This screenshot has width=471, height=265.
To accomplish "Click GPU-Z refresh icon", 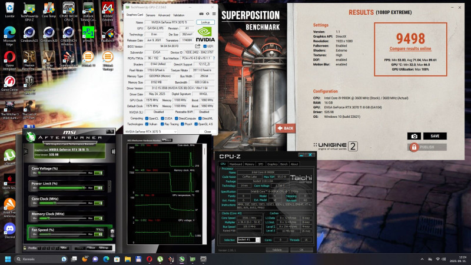I will click(x=207, y=14).
